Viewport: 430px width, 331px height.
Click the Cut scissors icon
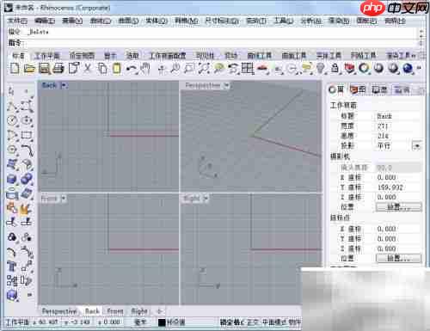point(87,69)
